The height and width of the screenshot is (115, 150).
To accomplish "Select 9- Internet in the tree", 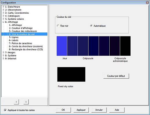I will [11, 58].
